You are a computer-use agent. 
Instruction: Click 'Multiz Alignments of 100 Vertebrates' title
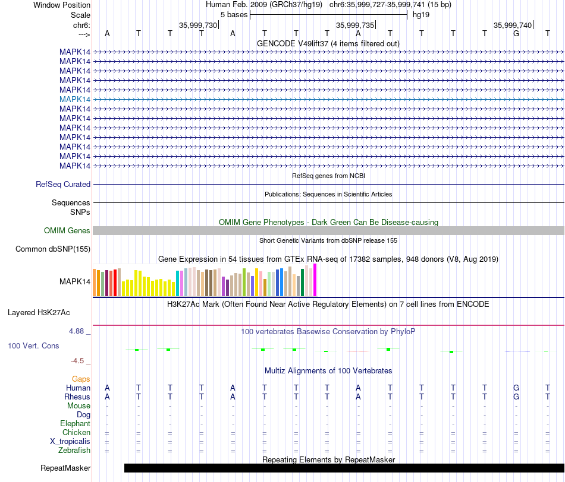pyautogui.click(x=328, y=370)
